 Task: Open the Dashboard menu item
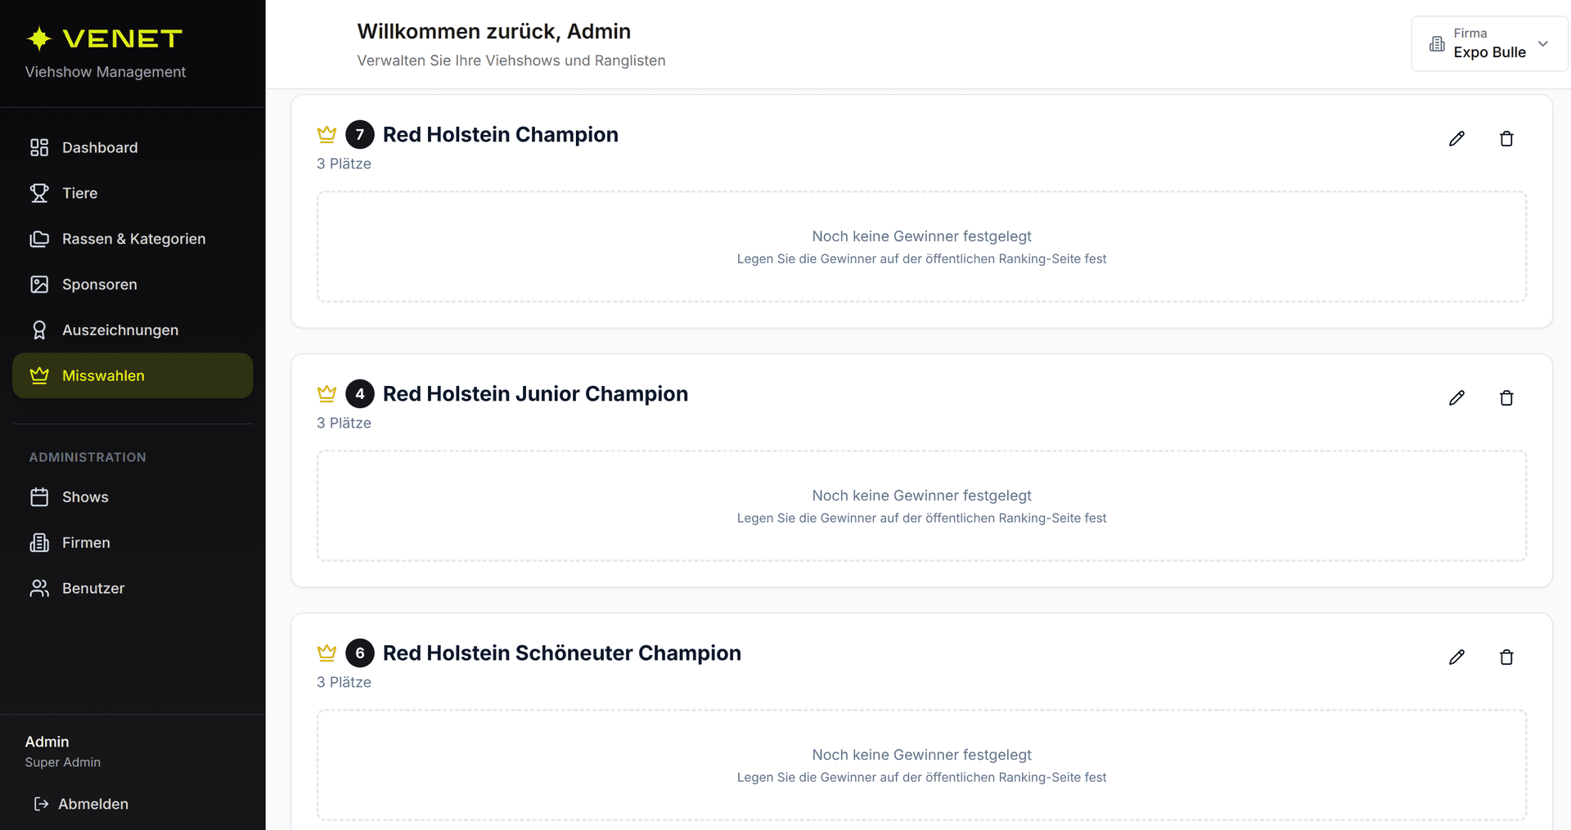pyautogui.click(x=100, y=147)
